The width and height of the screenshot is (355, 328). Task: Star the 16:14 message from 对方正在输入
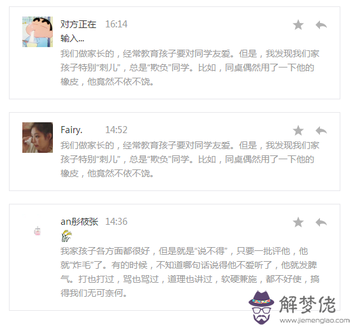[298, 25]
